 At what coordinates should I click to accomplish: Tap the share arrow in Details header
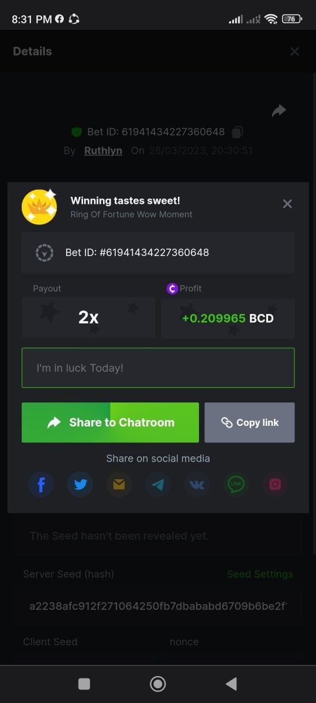coord(279,110)
